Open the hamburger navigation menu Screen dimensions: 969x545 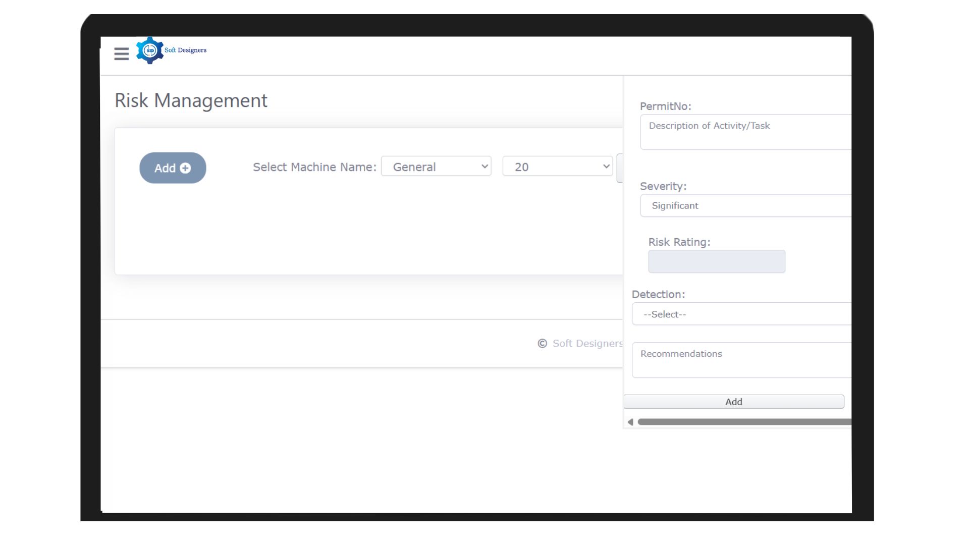[121, 53]
